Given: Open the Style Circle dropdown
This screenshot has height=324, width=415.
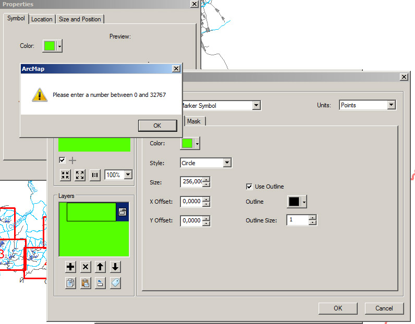Looking at the screenshot, I should click(227, 163).
